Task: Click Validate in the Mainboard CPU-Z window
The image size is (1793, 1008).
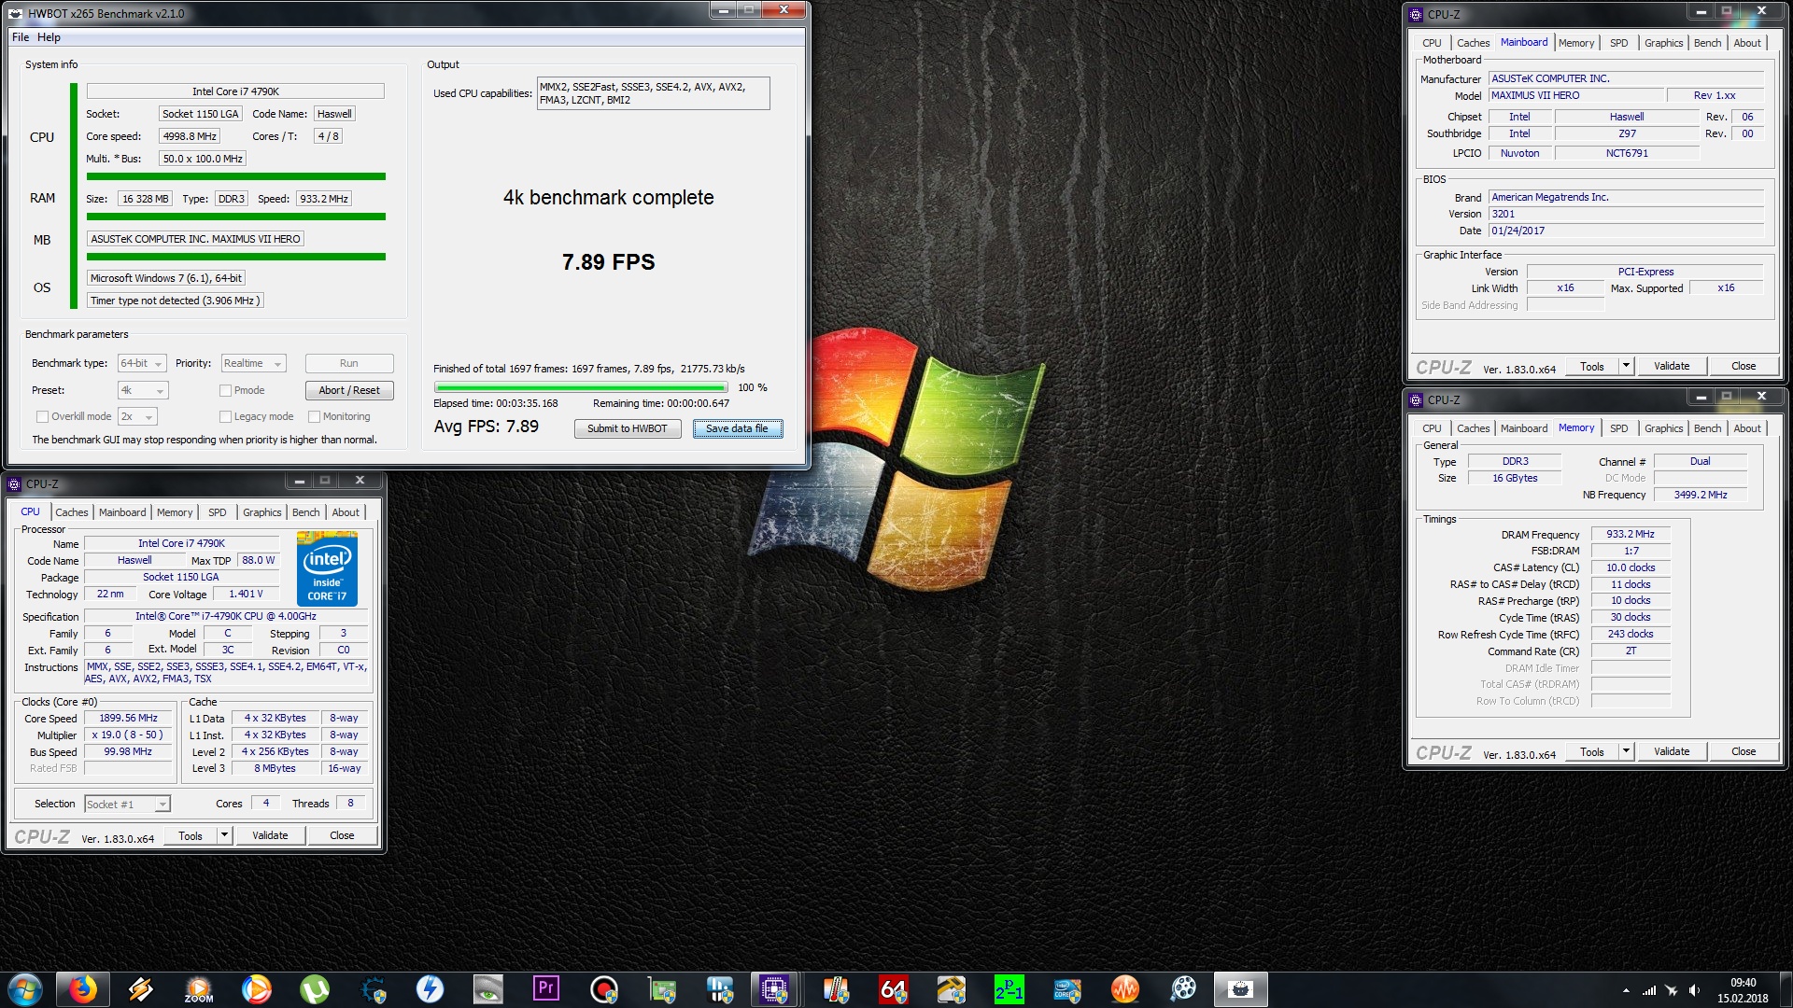Action: coord(1672,366)
